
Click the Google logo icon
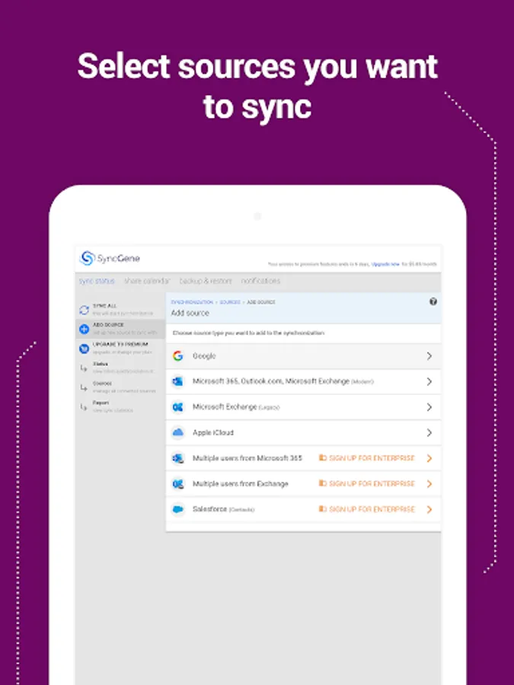(x=177, y=356)
